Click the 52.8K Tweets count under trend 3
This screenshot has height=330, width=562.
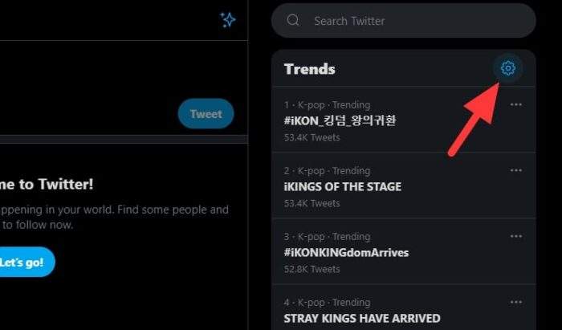[312, 269]
